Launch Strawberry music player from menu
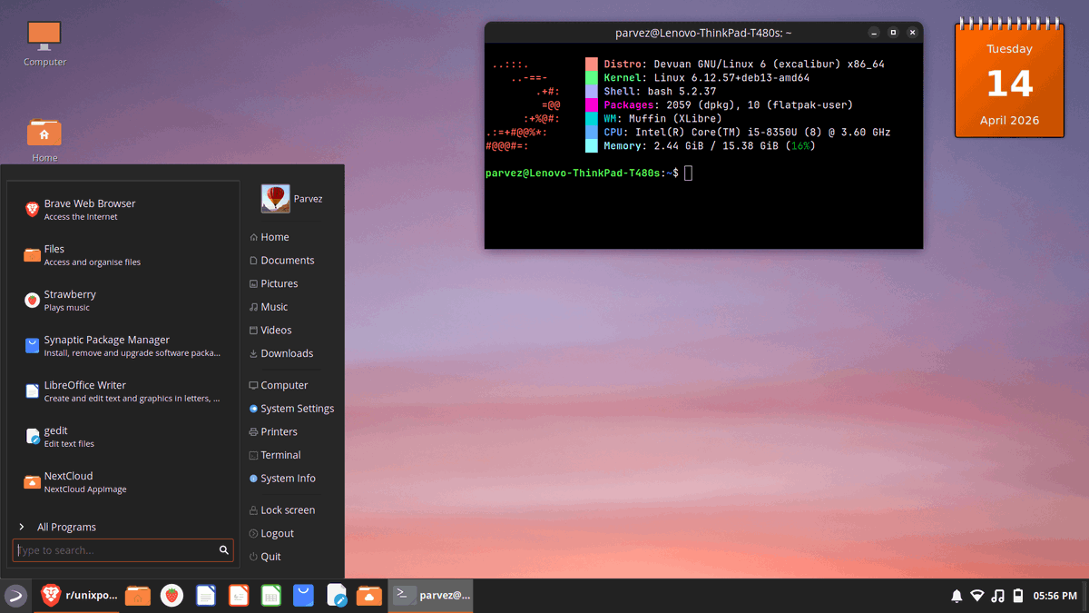 point(123,301)
